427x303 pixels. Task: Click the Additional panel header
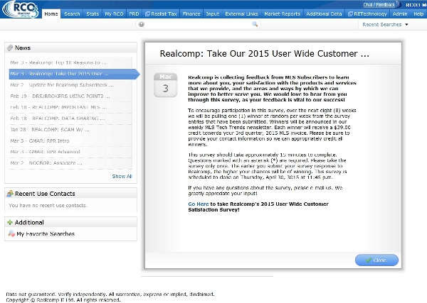pyautogui.click(x=70, y=222)
